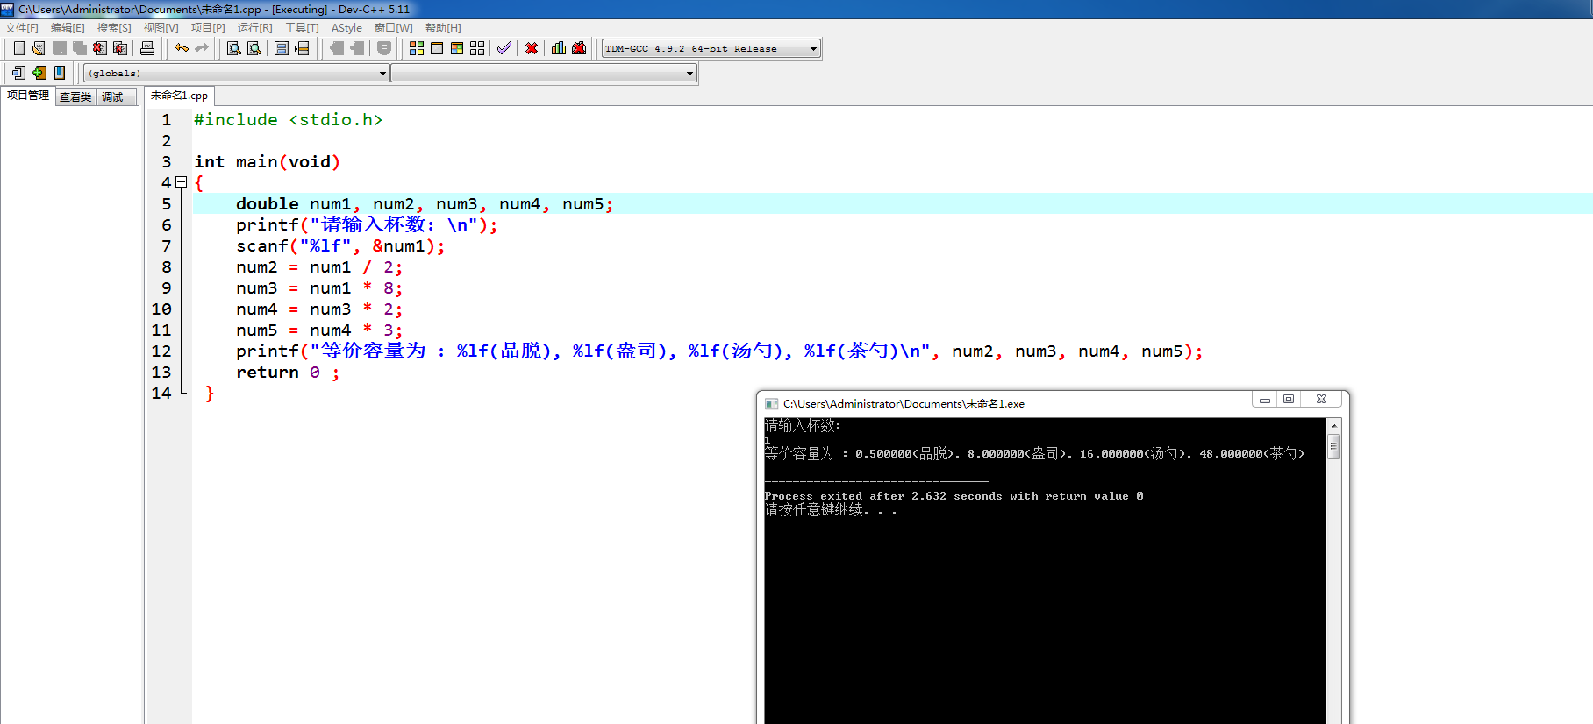The image size is (1593, 724).
Task: Stop execution with the red X icon
Action: [x=532, y=48]
